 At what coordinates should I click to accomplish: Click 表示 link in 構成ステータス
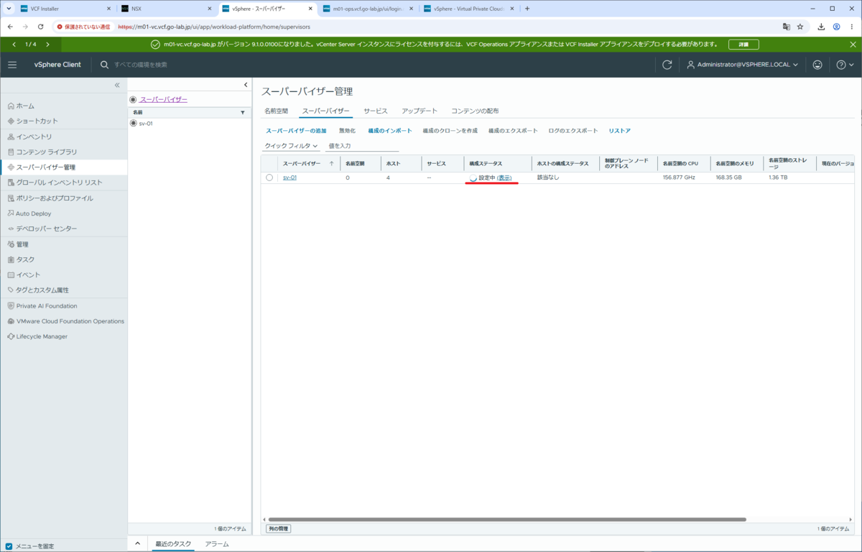(504, 178)
